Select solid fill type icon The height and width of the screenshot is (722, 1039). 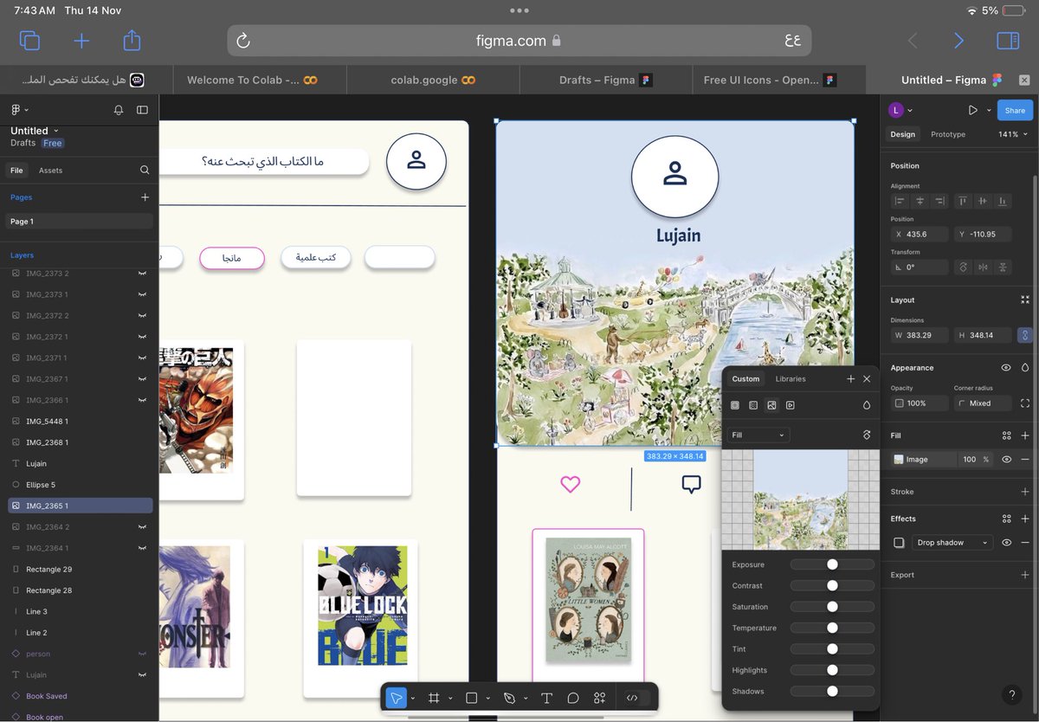pos(735,405)
